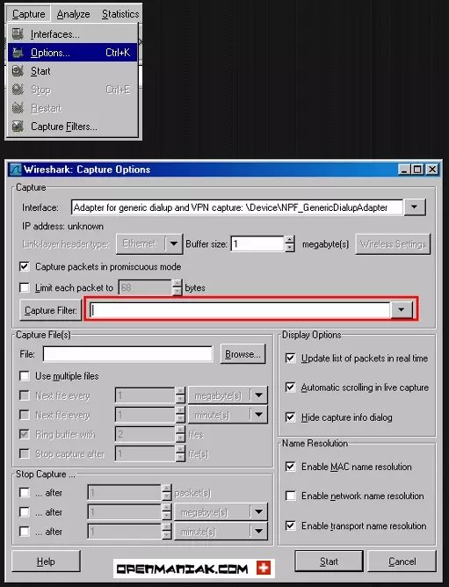Click Buffer size spinner arrows

[x=290, y=243]
